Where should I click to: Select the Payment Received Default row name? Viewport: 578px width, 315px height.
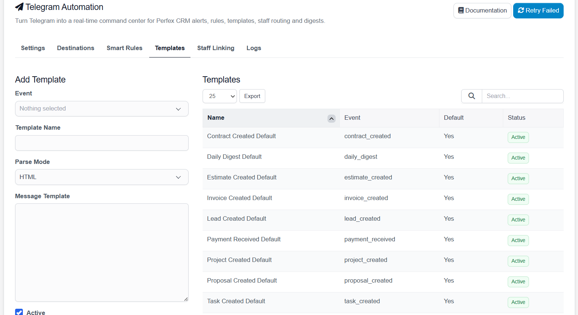pos(244,239)
